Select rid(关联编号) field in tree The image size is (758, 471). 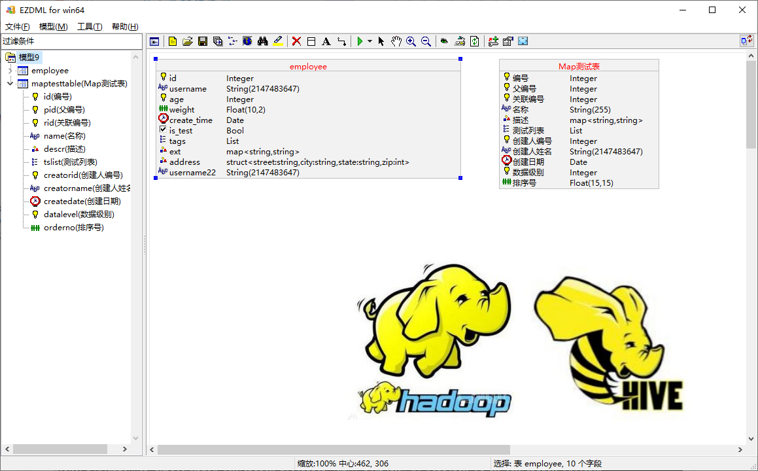point(67,123)
